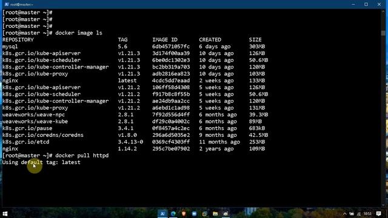Click the scrollbar down arrow in terminal

click(383, 205)
